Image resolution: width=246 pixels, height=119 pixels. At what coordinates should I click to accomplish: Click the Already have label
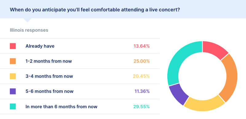point(40,46)
